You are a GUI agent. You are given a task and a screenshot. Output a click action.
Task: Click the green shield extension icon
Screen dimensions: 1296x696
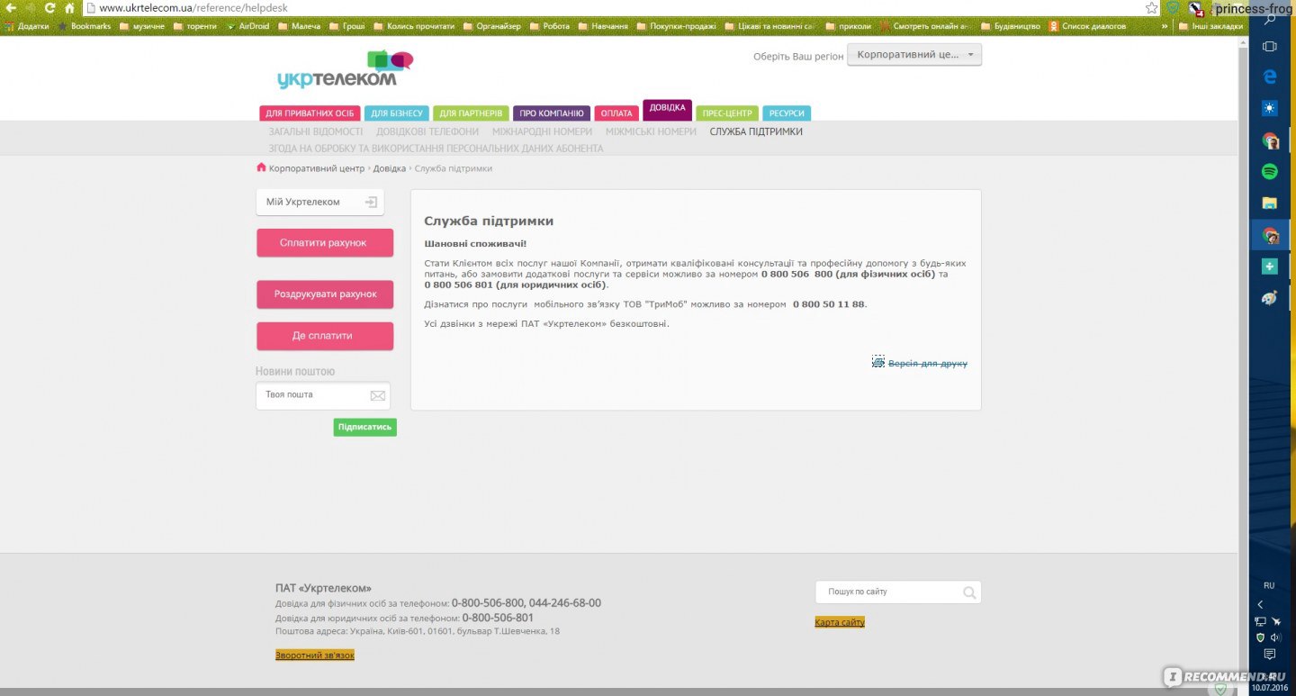click(x=1173, y=8)
